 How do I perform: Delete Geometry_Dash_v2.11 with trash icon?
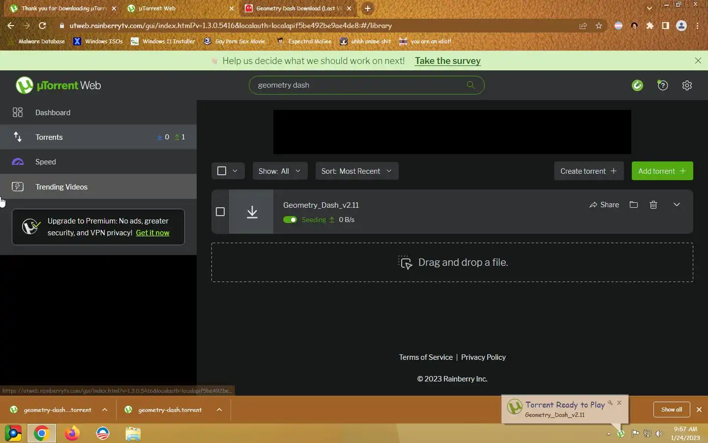click(653, 205)
